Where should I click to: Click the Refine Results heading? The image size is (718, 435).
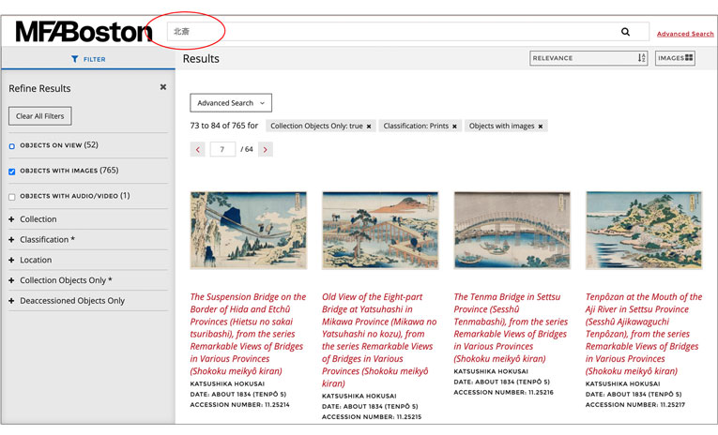coord(39,88)
